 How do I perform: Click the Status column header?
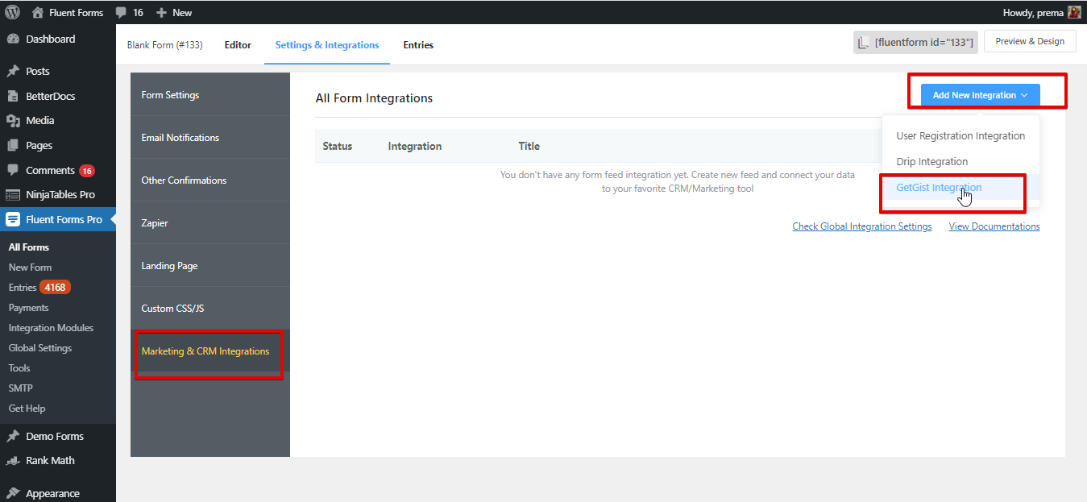(338, 147)
